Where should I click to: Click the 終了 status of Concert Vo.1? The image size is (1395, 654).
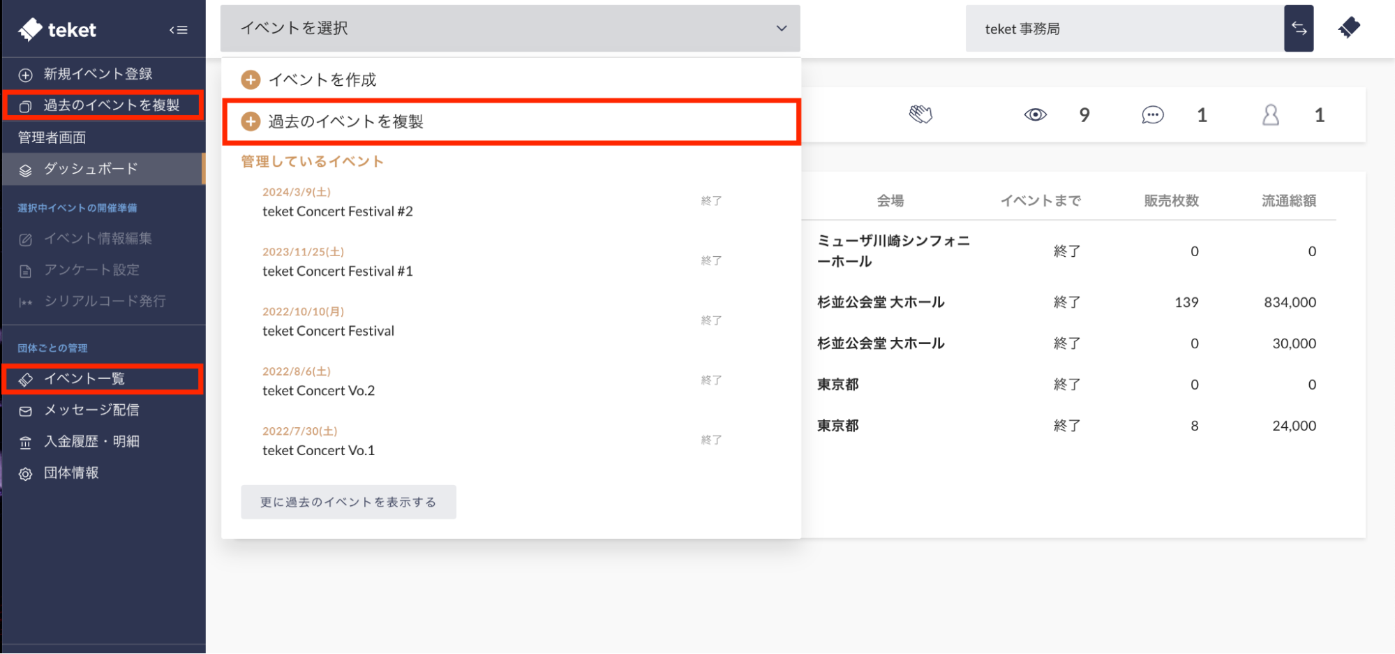pyautogui.click(x=711, y=440)
